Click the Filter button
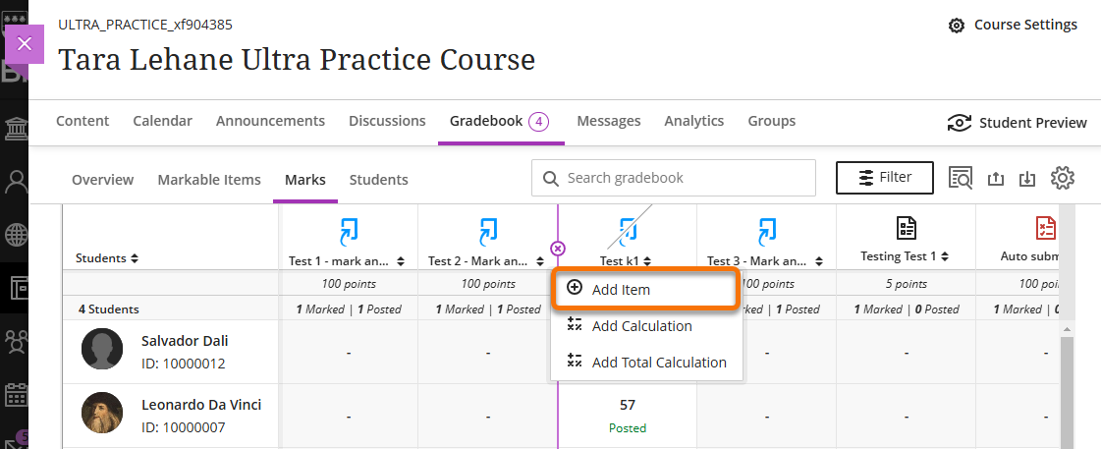This screenshot has width=1101, height=449. (x=884, y=178)
